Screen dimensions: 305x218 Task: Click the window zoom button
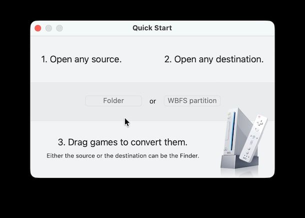tap(59, 28)
